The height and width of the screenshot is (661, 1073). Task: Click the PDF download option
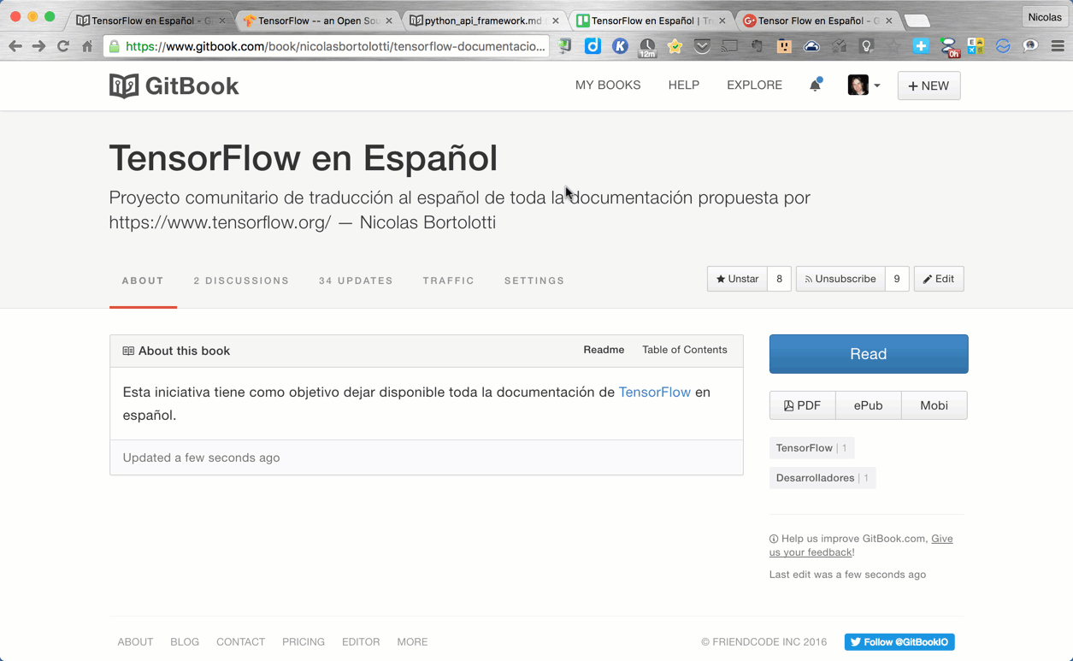pos(802,404)
